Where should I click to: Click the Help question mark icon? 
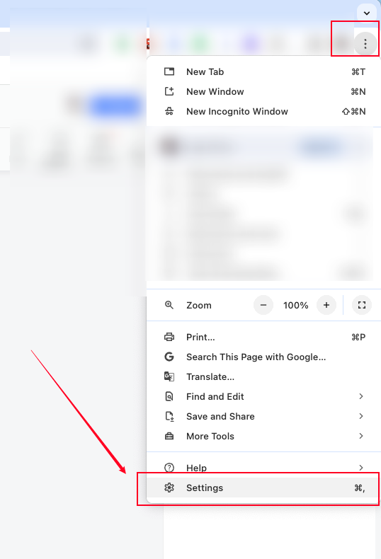pos(169,468)
